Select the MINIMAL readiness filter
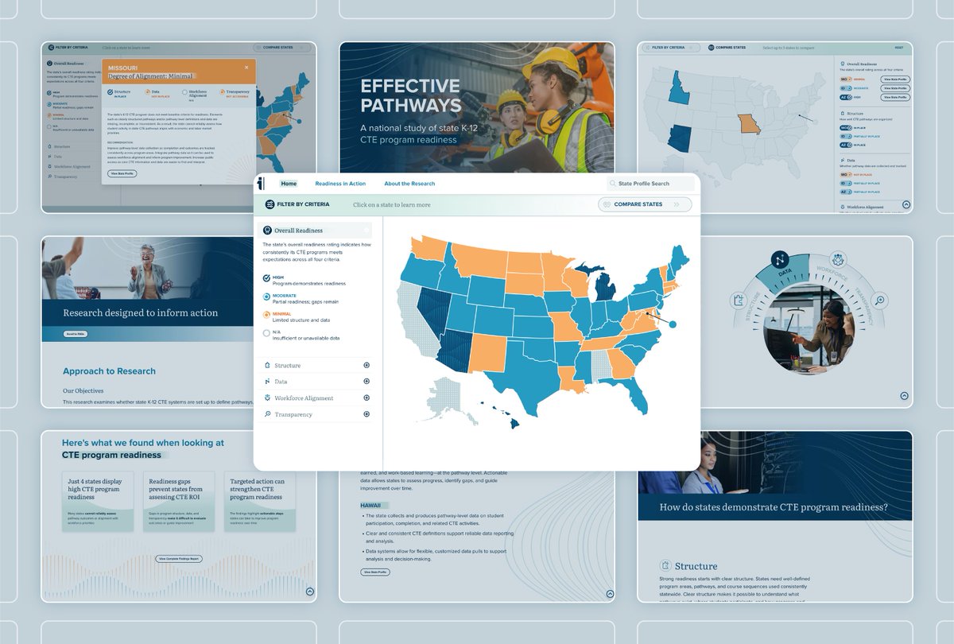Viewport: 954px width, 644px height. pos(266,315)
